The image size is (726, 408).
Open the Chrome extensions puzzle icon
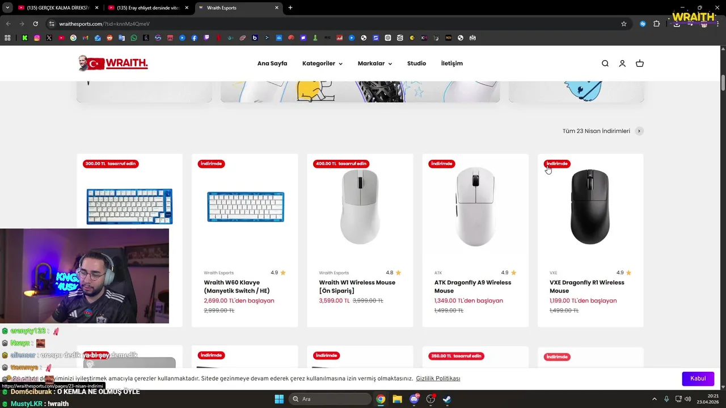click(x=657, y=24)
